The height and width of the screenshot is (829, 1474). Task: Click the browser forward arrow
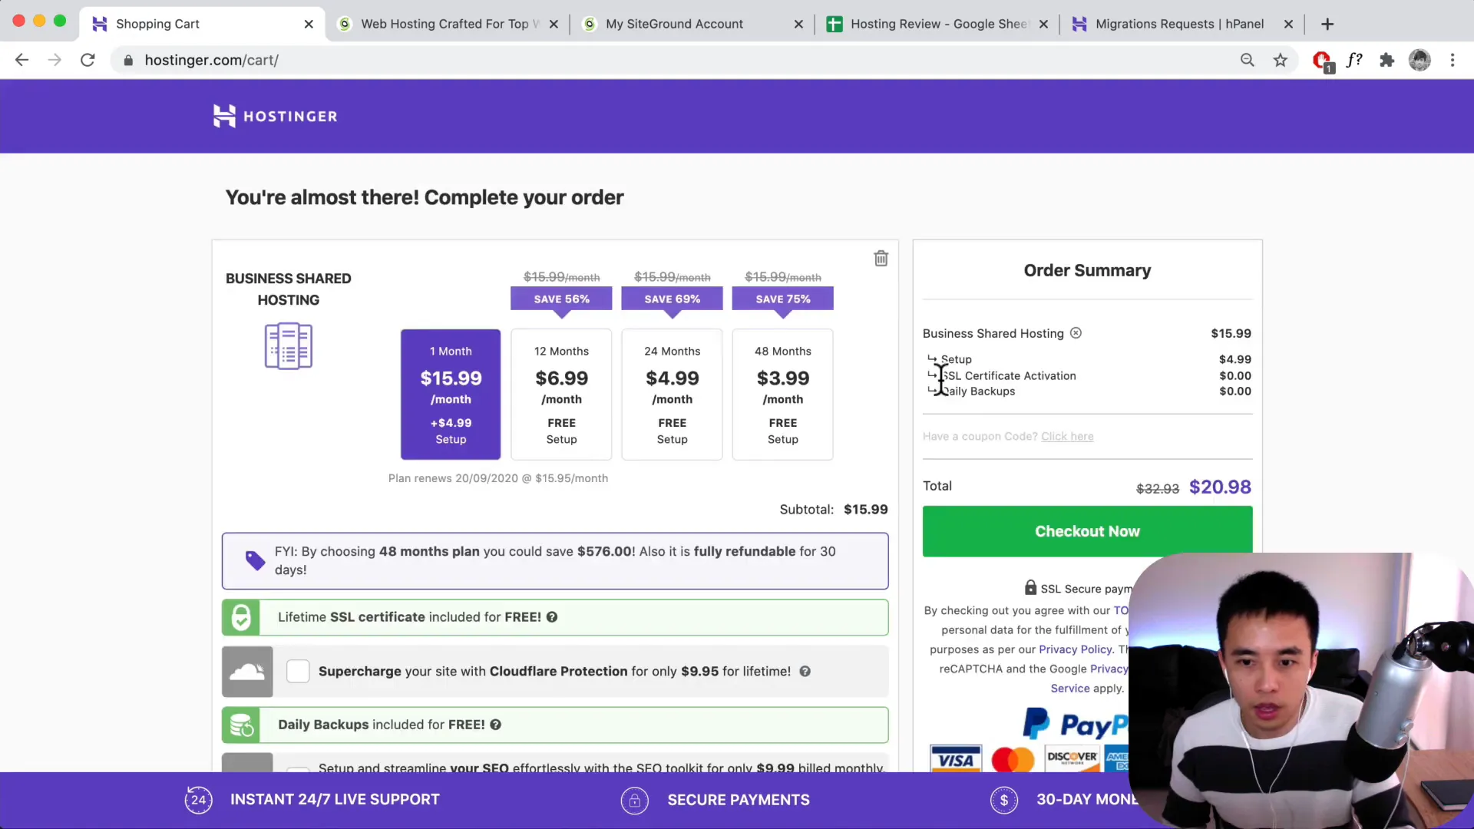coord(55,60)
